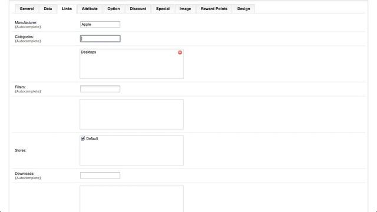
Task: Switch to the Data tab
Action: pos(48,9)
